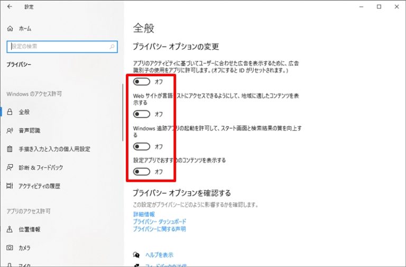Toggle Windows app launch tracking switch
Screen dimensions: 406x267
click(x=141, y=147)
